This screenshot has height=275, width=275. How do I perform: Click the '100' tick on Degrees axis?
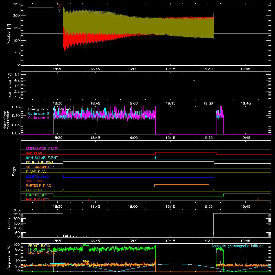(16, 245)
